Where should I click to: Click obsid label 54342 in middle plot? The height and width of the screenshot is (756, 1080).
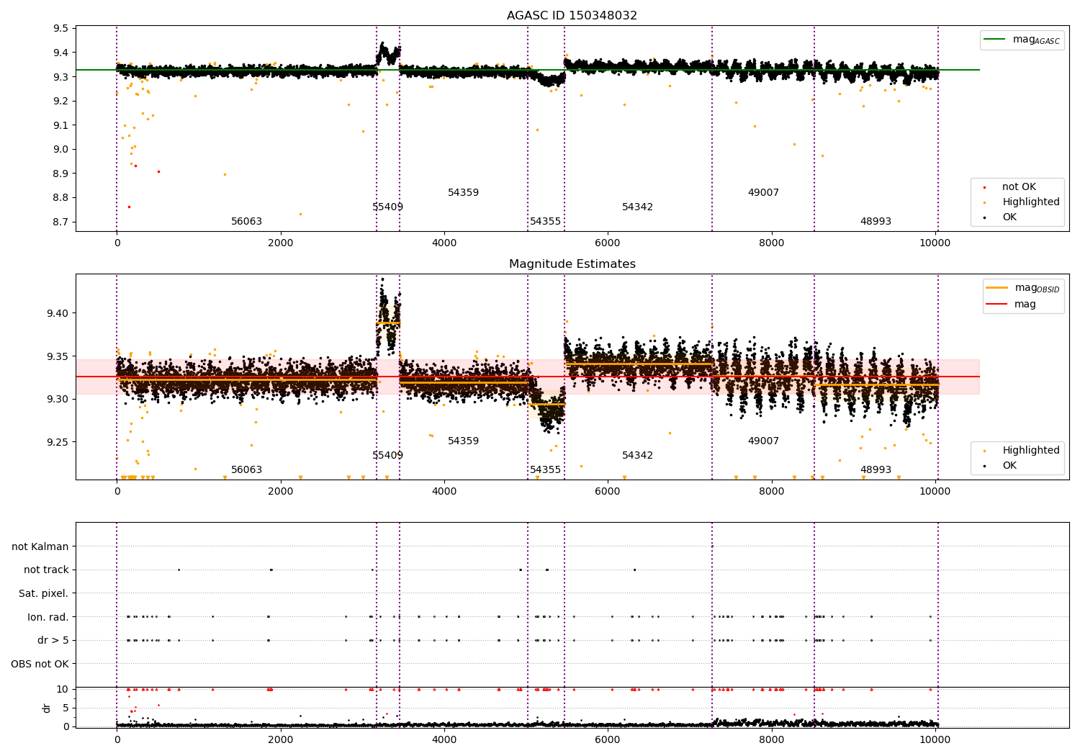(x=637, y=455)
